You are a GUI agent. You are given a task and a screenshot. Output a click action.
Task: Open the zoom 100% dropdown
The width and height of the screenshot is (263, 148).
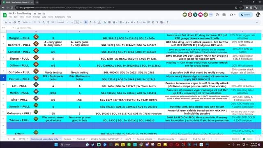point(26,22)
